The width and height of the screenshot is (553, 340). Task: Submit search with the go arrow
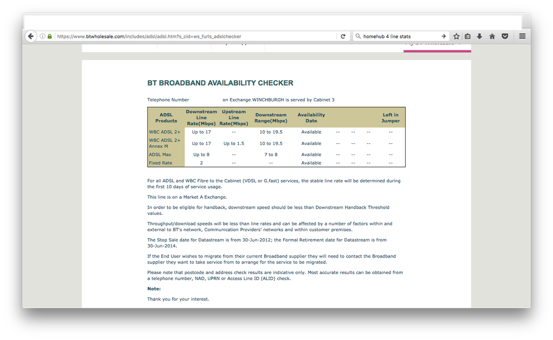pyautogui.click(x=443, y=37)
